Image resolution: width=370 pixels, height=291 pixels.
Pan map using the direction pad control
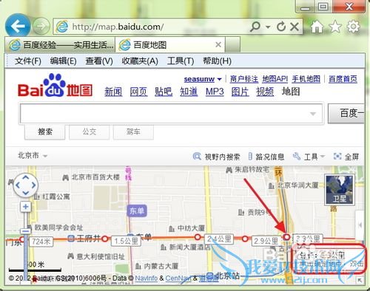(x=26, y=185)
